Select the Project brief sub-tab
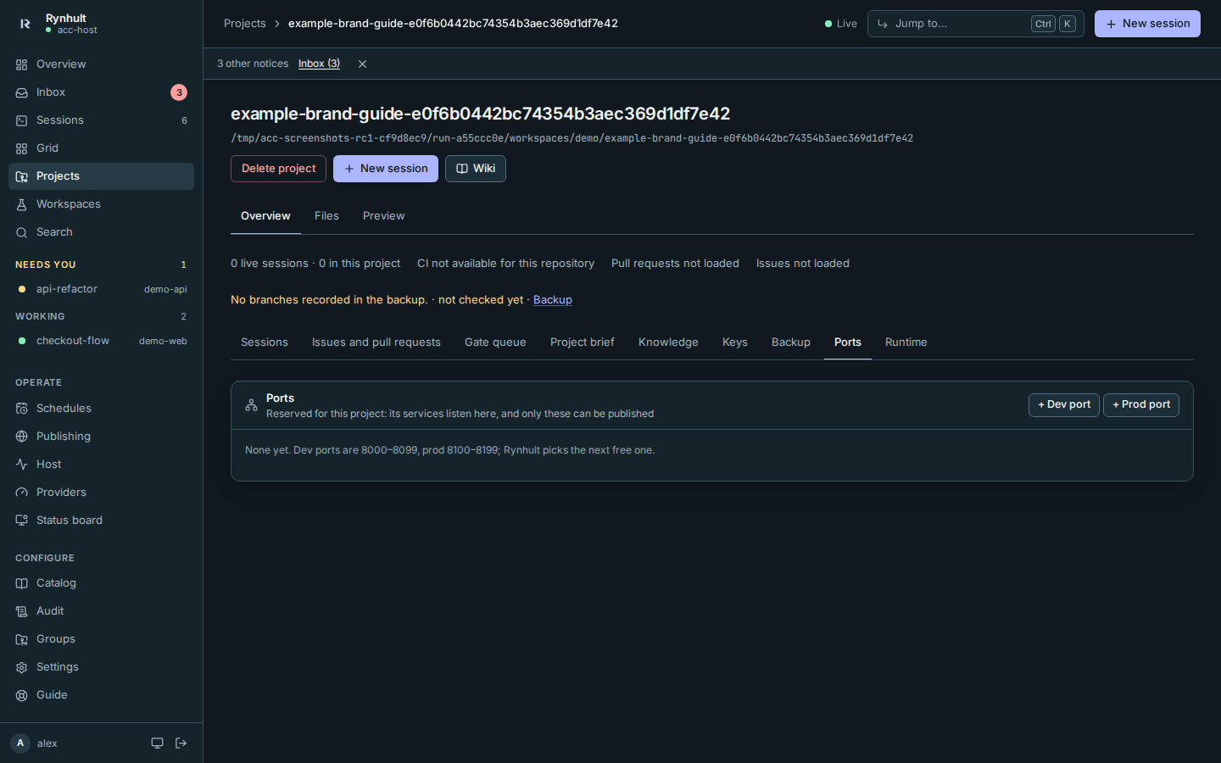The height and width of the screenshot is (763, 1221). (x=583, y=343)
